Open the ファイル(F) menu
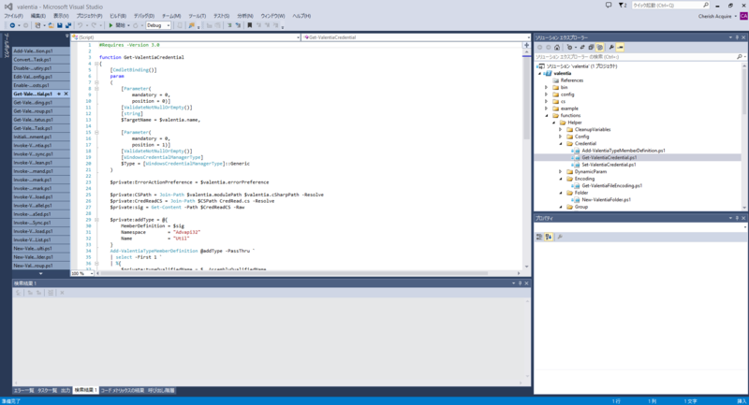 pos(13,16)
